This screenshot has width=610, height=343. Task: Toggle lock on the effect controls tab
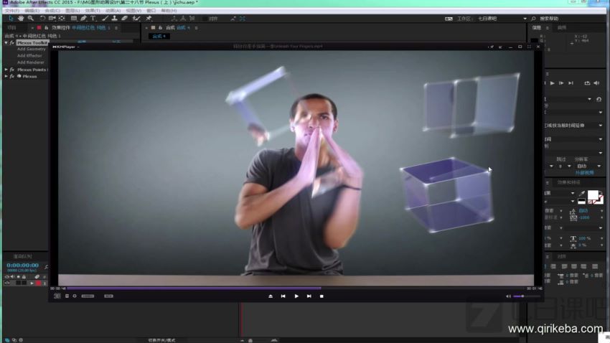47,27
